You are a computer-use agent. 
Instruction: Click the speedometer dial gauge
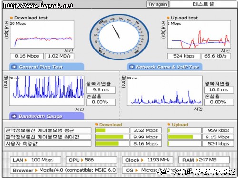tap(119, 37)
